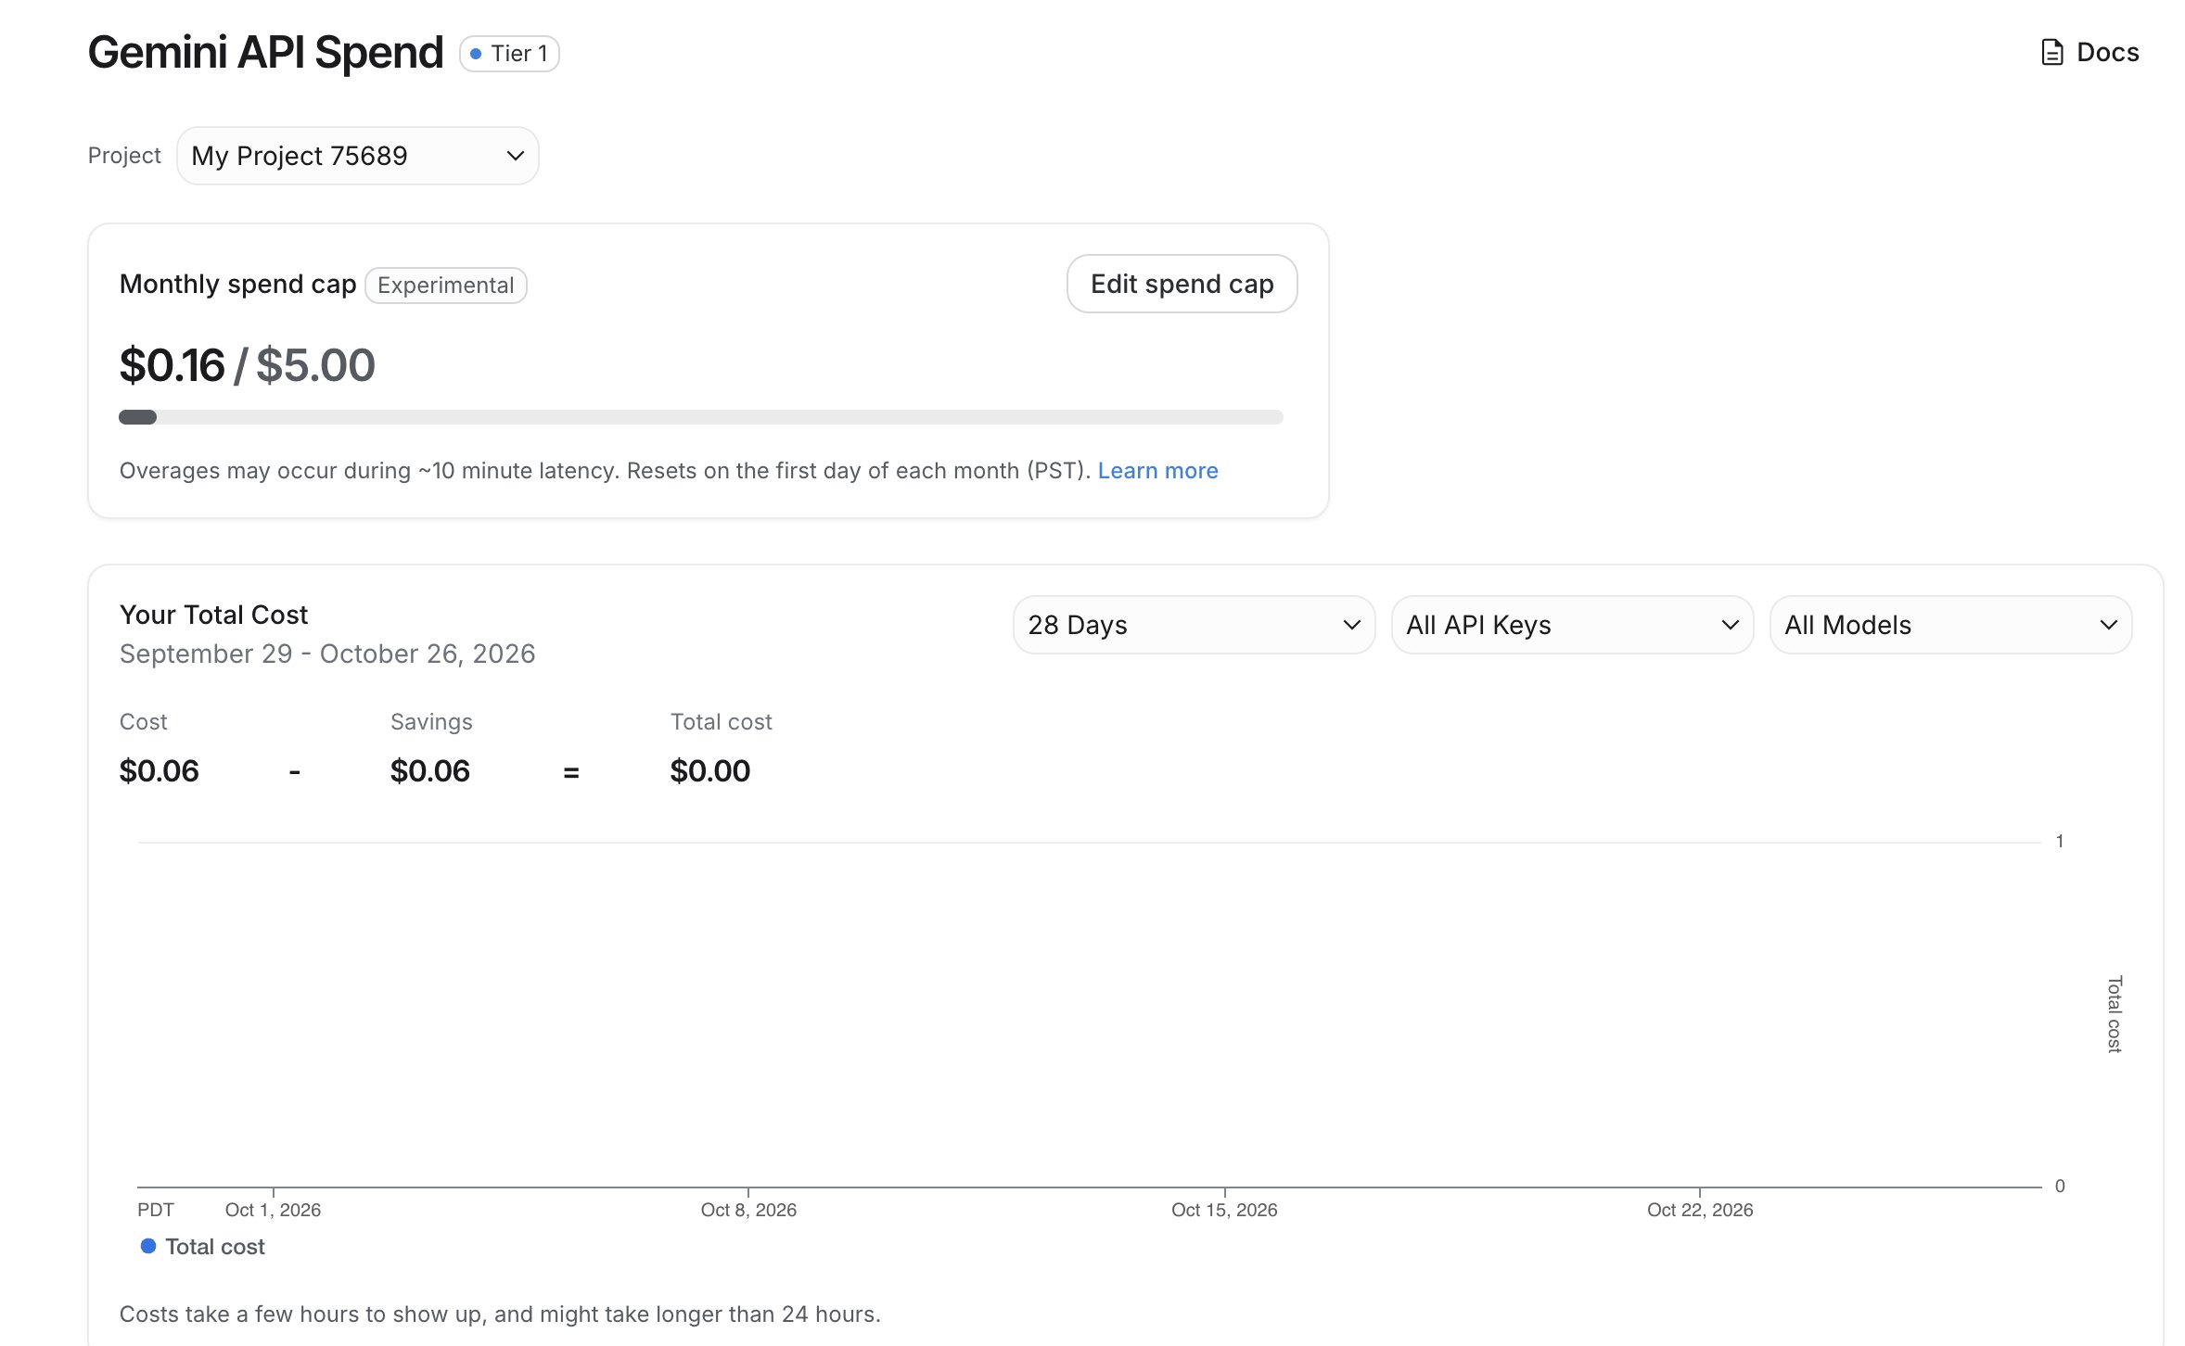The height and width of the screenshot is (1346, 2185).
Task: Click the Gemini API Spend heading
Action: [x=265, y=52]
